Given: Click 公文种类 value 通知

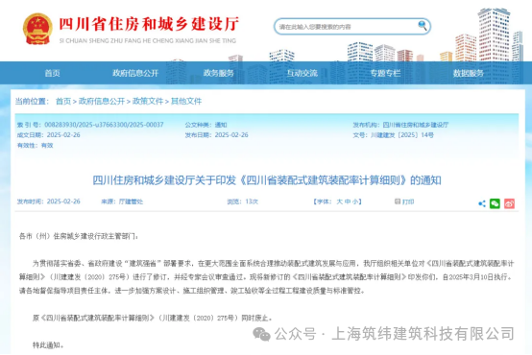Looking at the screenshot, I should tap(221, 125).
